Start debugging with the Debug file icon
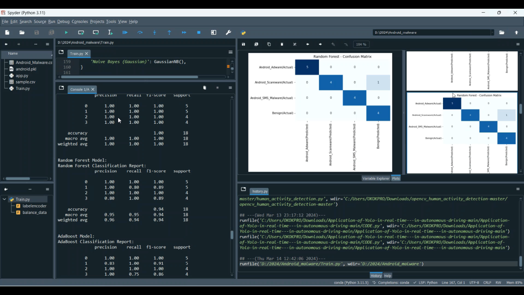Screen dimensions: 524x295 point(125,33)
